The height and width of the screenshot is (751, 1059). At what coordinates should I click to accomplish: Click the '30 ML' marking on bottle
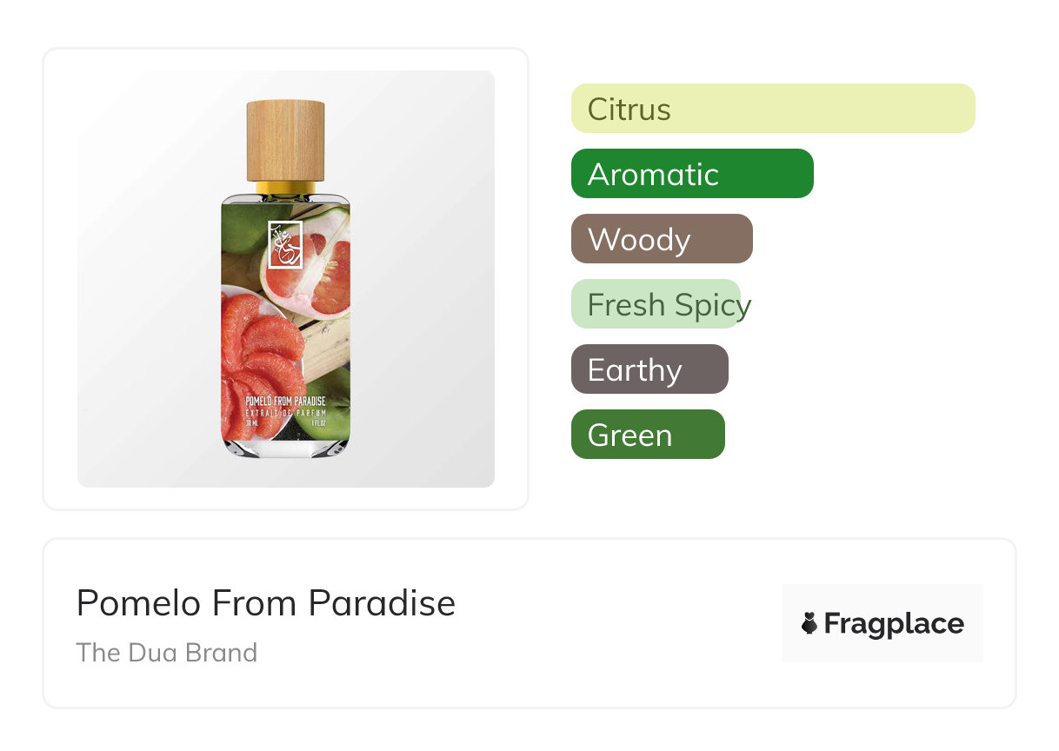[x=253, y=423]
